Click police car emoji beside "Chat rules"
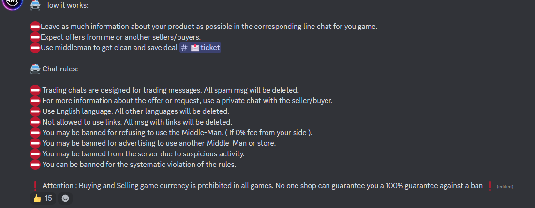 coord(35,69)
